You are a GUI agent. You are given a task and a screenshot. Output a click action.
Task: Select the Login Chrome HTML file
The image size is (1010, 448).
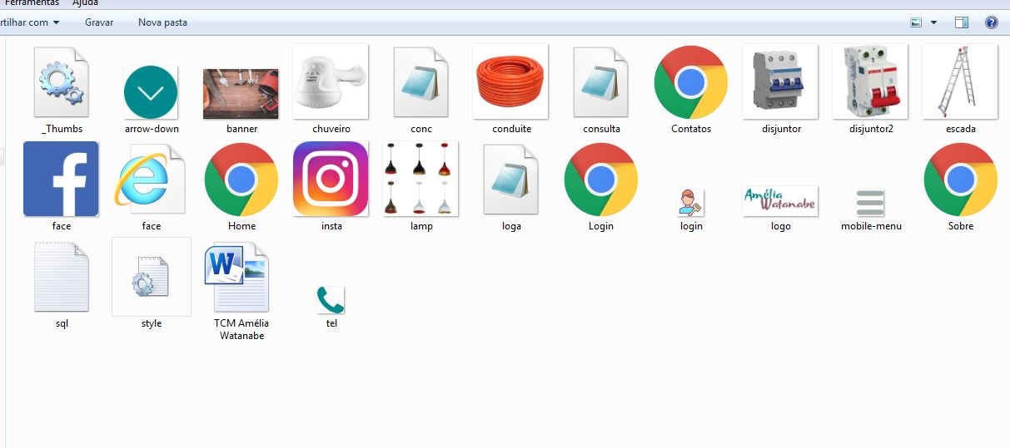pos(601,180)
